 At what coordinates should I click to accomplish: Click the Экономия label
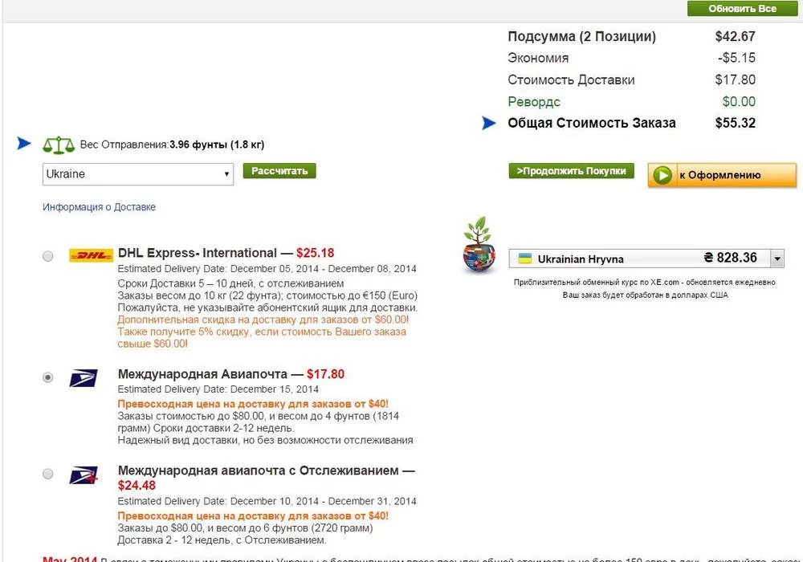538,58
